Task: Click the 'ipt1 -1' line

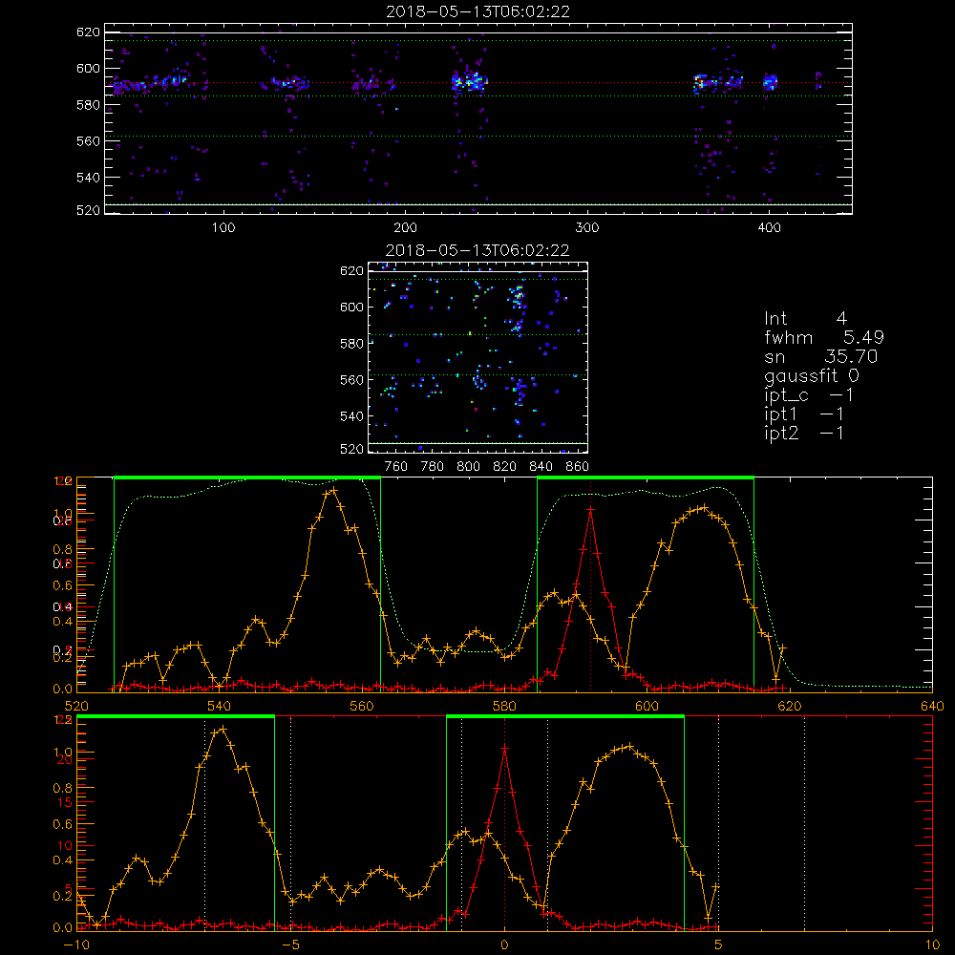Action: pyautogui.click(x=804, y=414)
